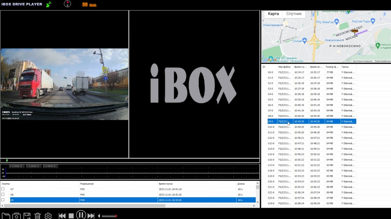The height and width of the screenshot is (219, 391).
Task: Click the save/export floppy disk icon
Action: 27,216
